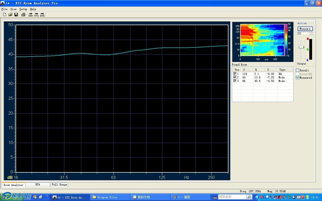Select the 119 frequency cell
322x201 pixels.
coord(245,74)
